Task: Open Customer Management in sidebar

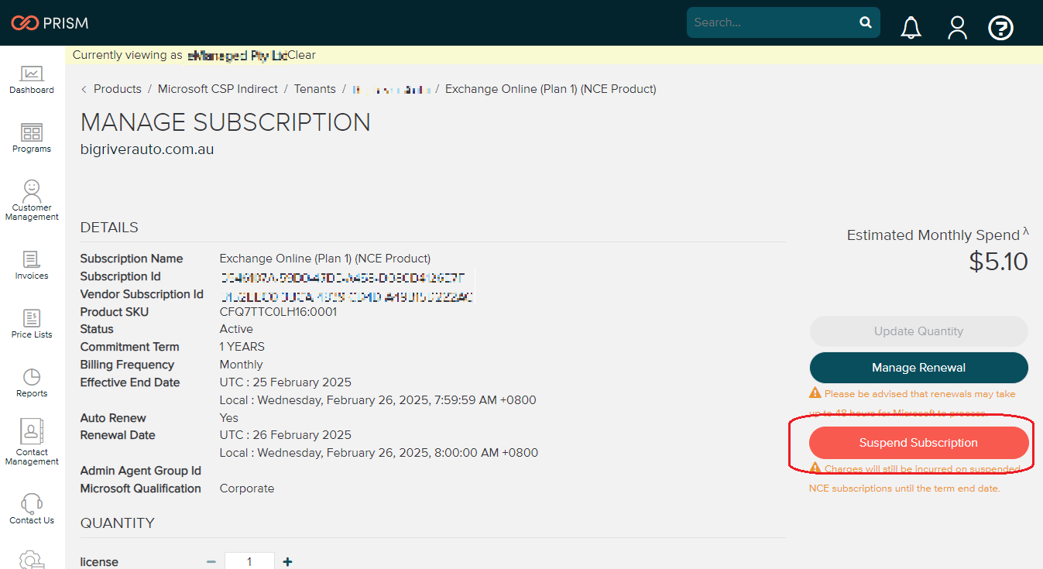Action: 32,201
